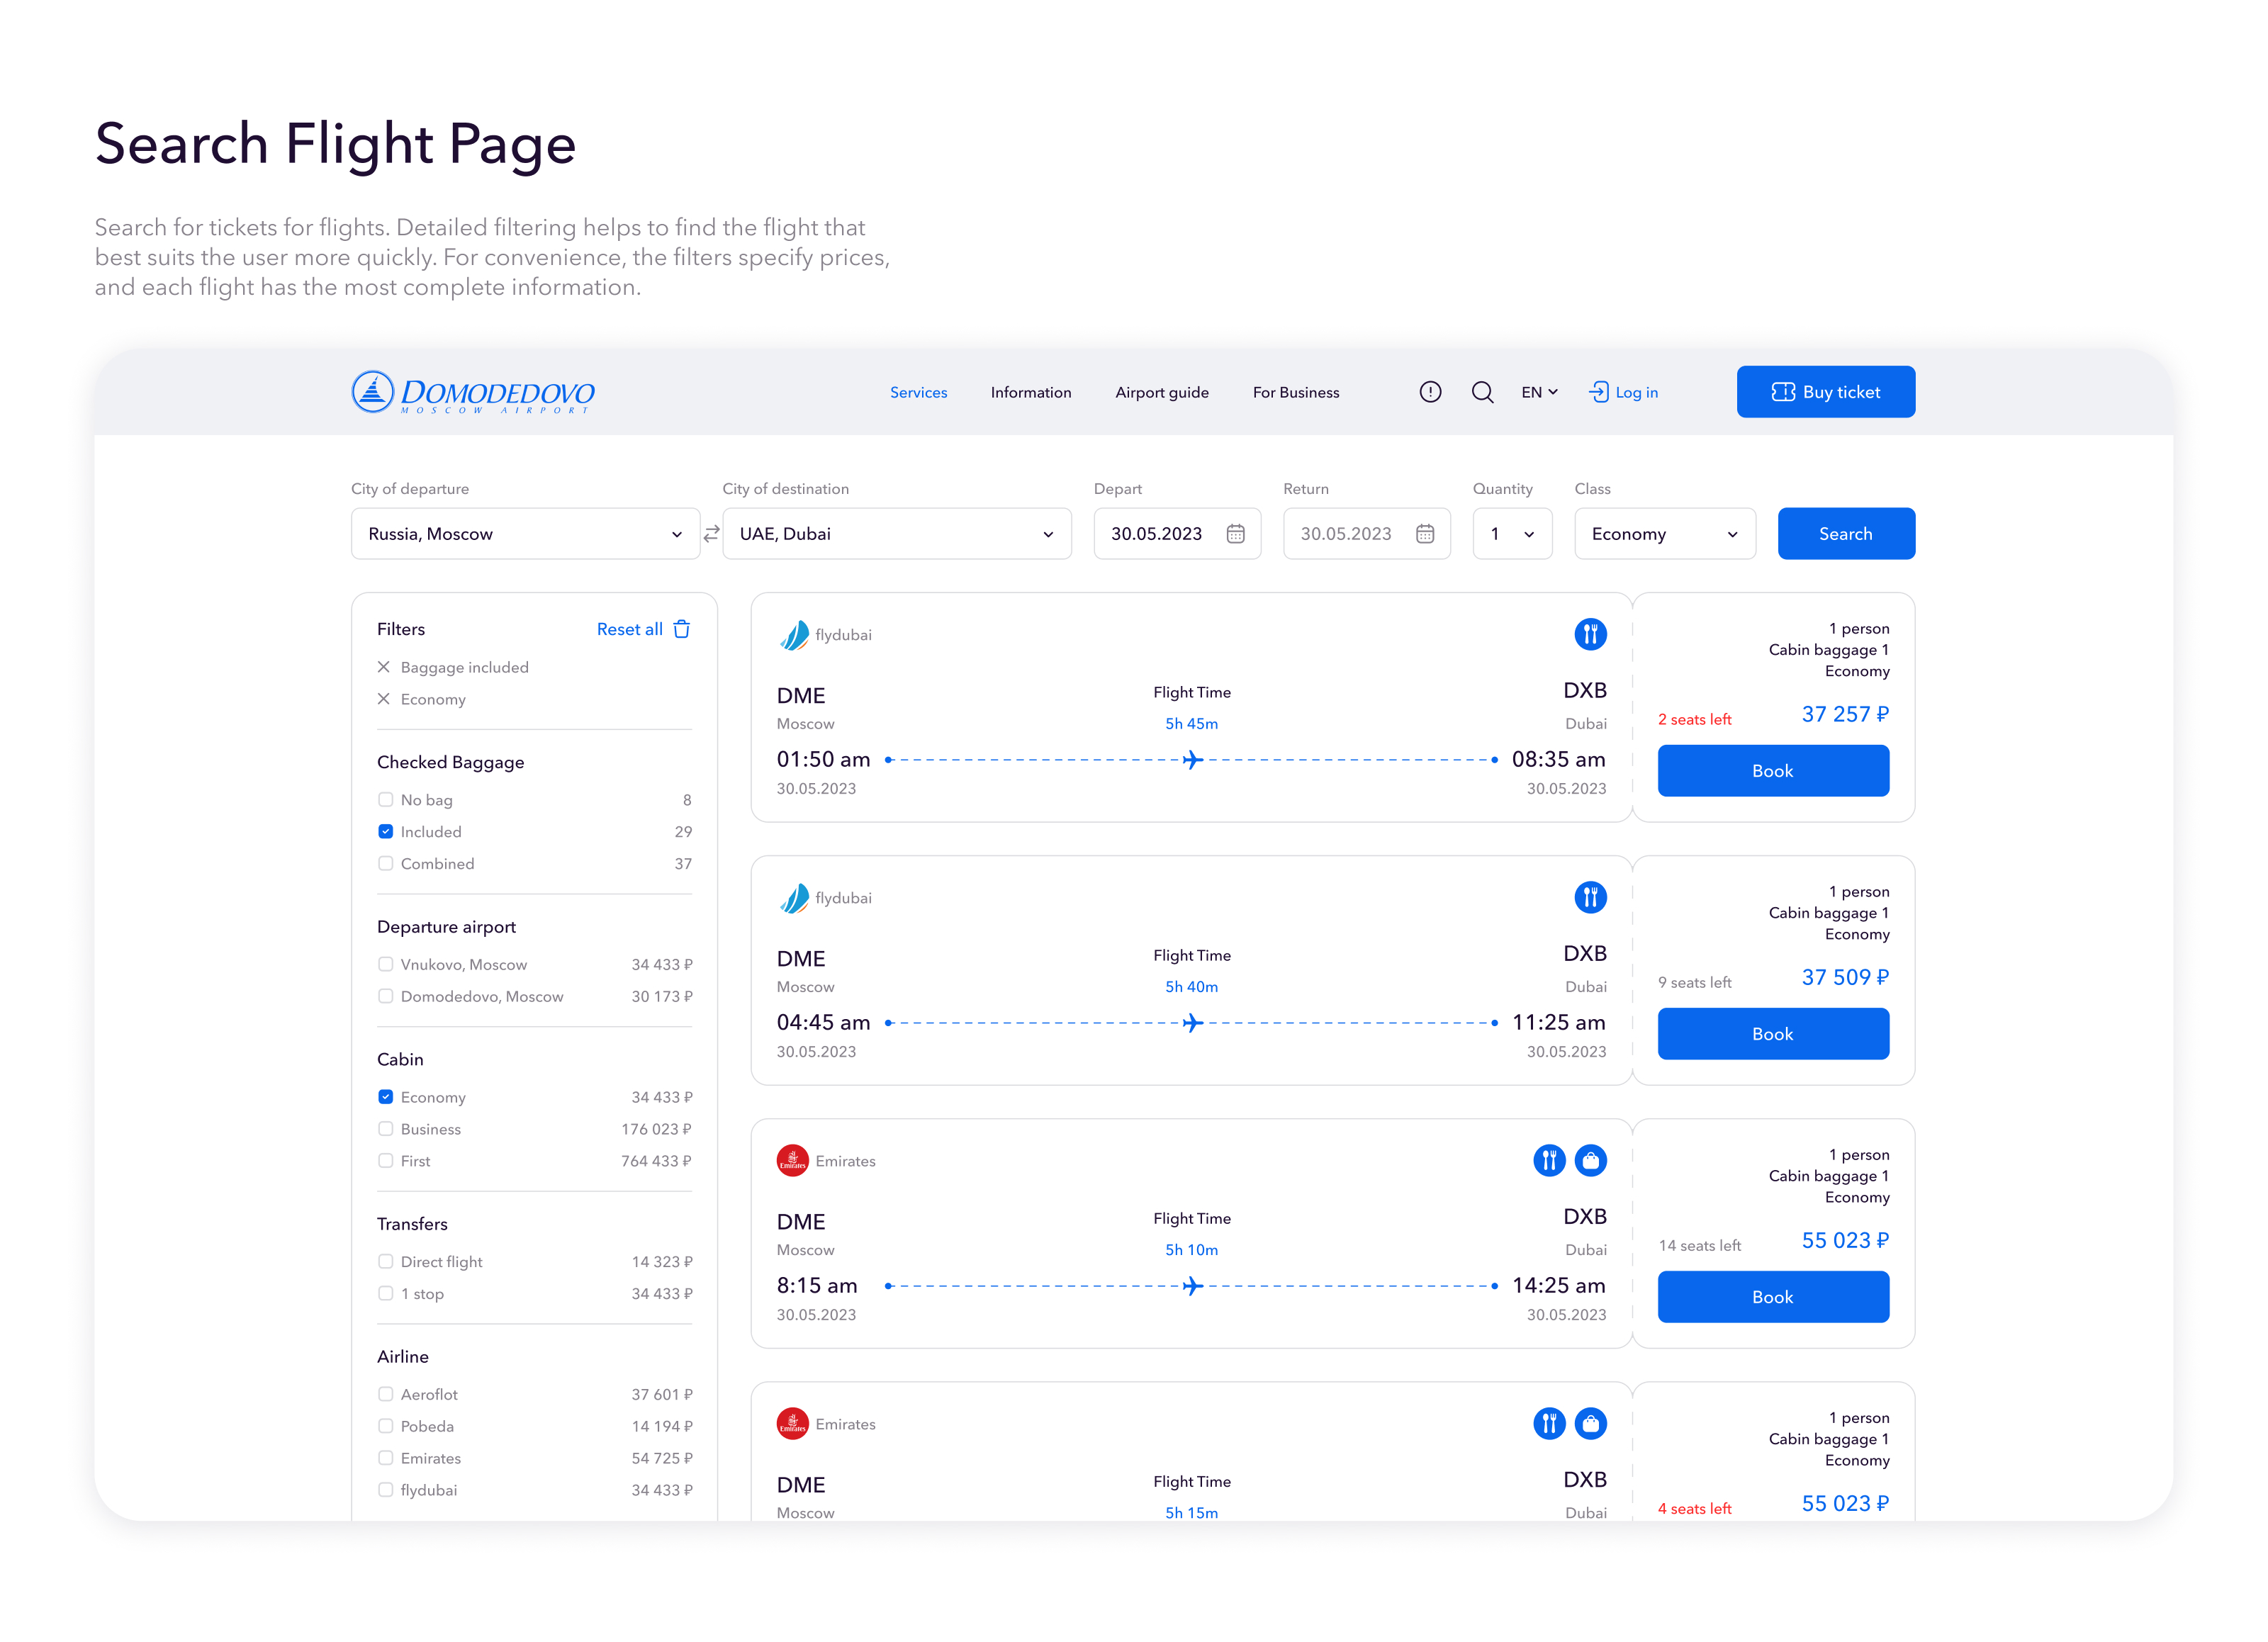Check the No bag checkbox
The image size is (2268, 1642).
(x=386, y=800)
